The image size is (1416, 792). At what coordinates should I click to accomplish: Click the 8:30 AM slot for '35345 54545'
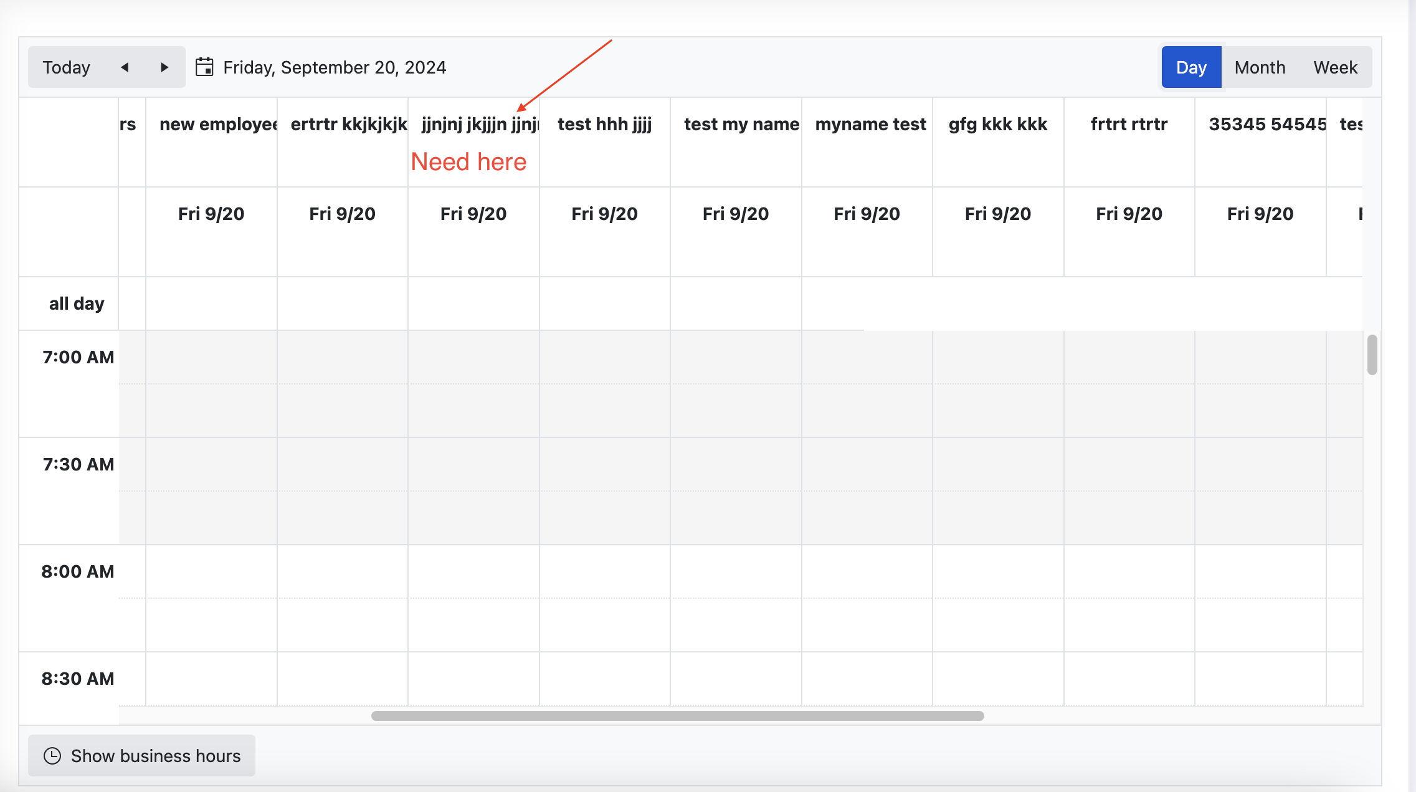coord(1260,679)
